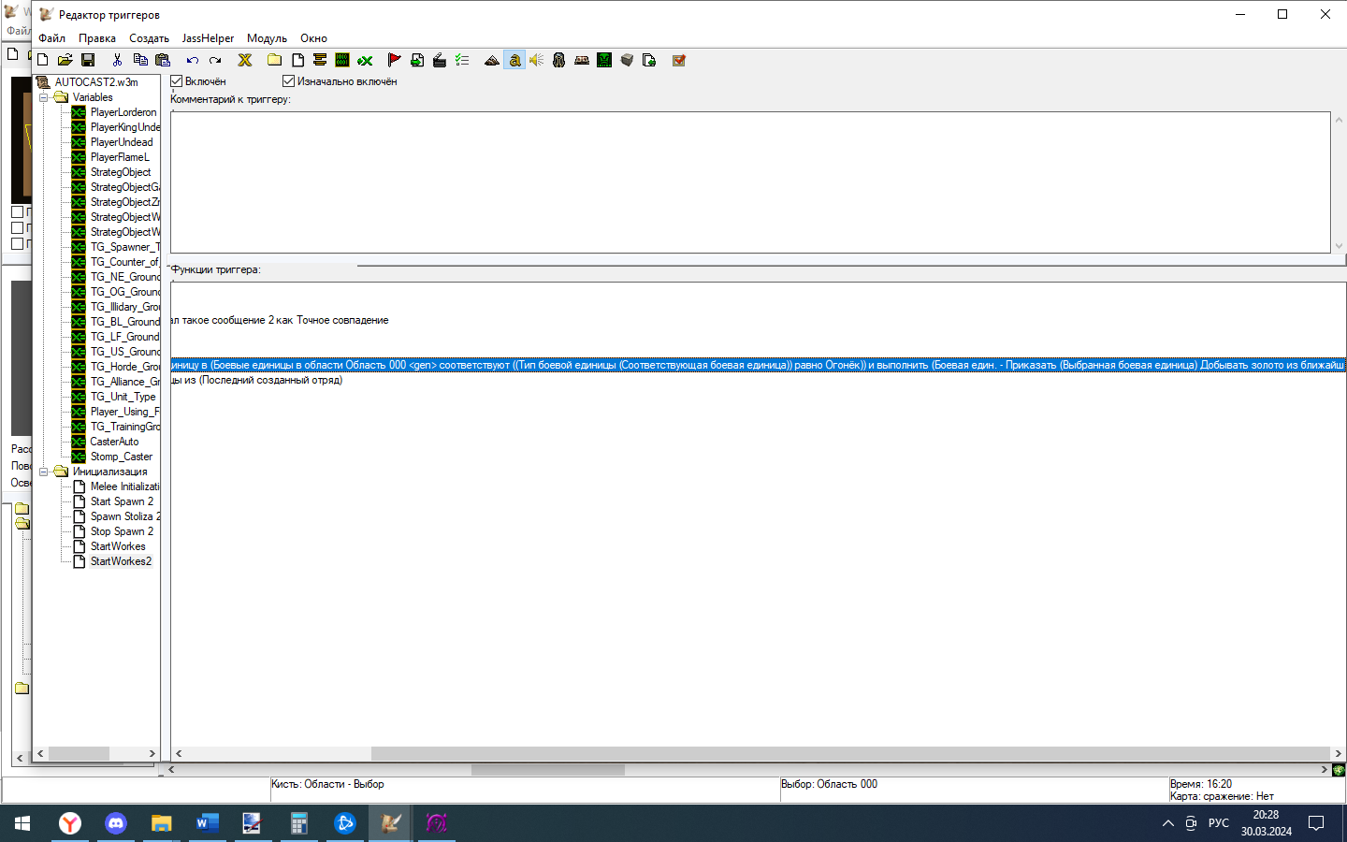Click the functions pane scrollbar's right arrow

(x=1338, y=753)
